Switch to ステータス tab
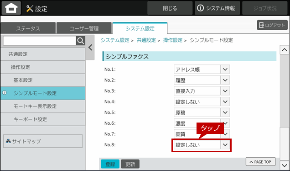 pos(28,28)
